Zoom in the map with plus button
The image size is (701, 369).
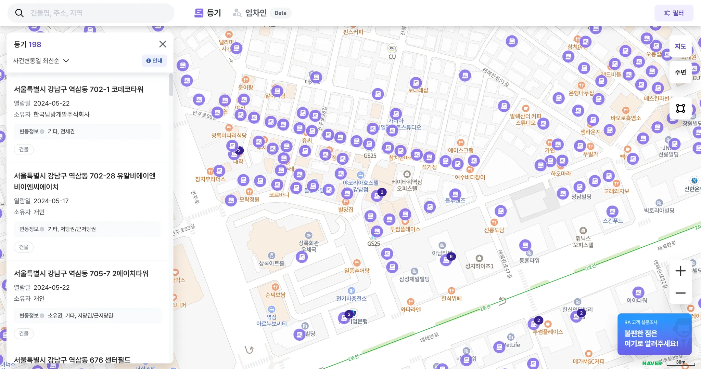680,271
